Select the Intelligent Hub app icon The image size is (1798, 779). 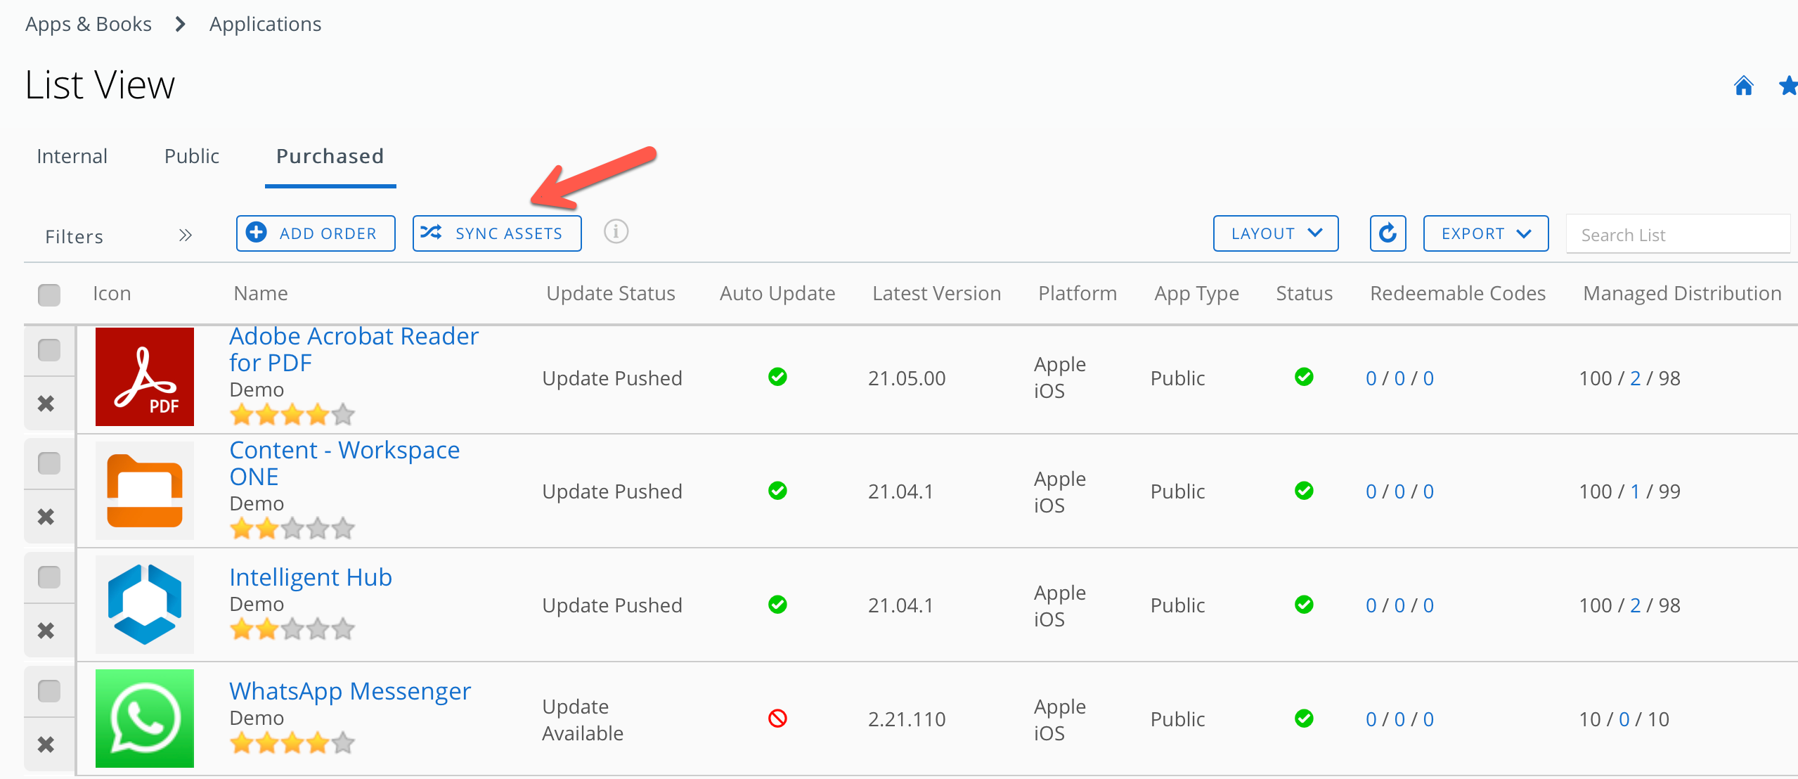144,604
